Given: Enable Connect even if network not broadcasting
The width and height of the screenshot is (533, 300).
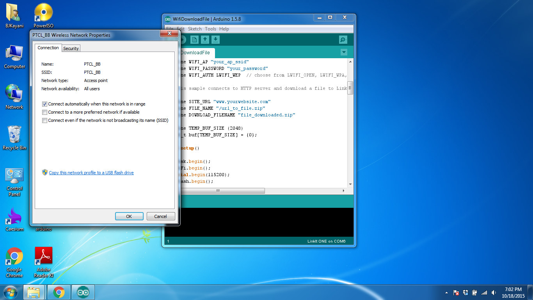Looking at the screenshot, I should tap(44, 121).
